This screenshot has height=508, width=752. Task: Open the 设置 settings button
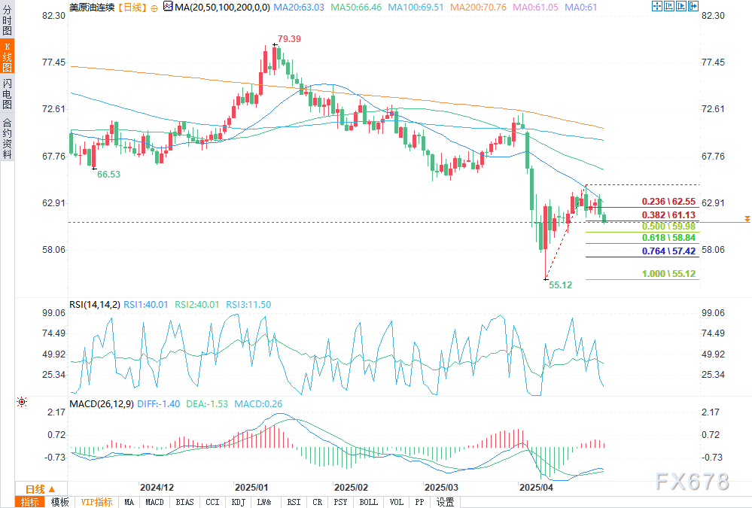446,502
